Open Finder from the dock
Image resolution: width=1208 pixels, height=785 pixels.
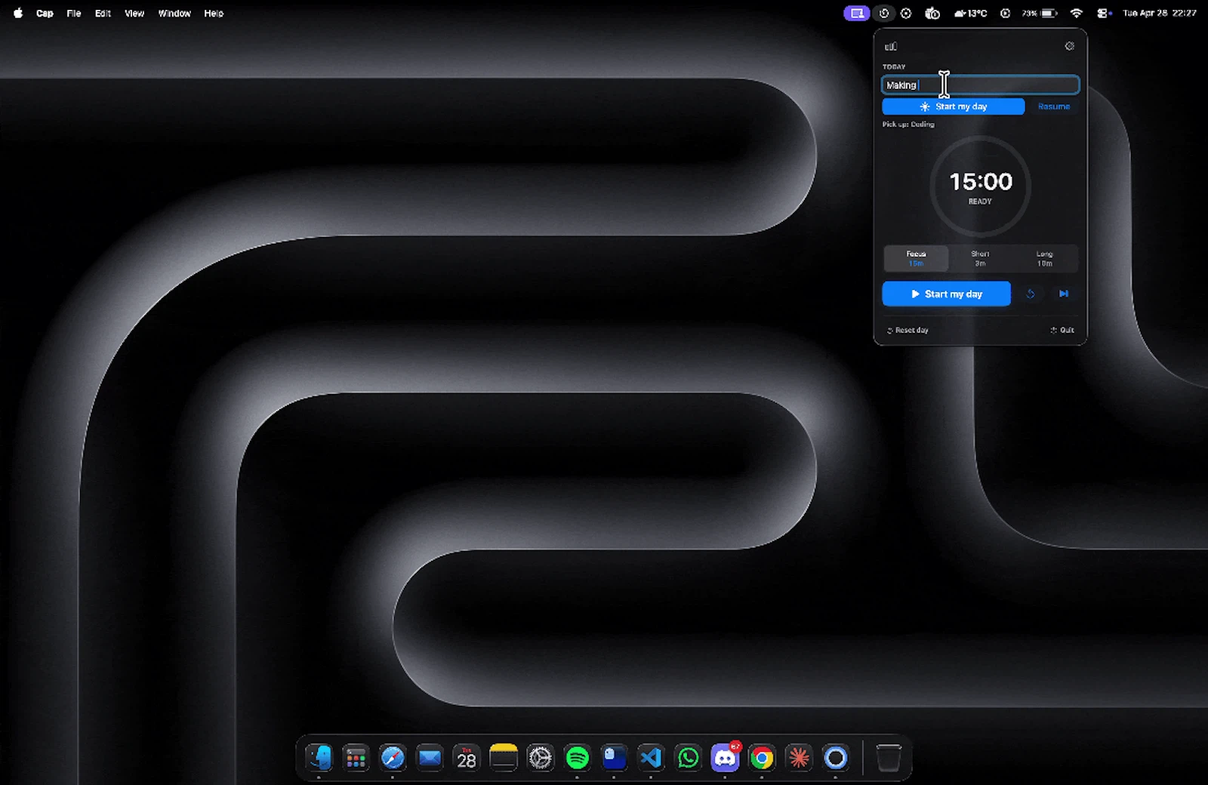click(319, 757)
